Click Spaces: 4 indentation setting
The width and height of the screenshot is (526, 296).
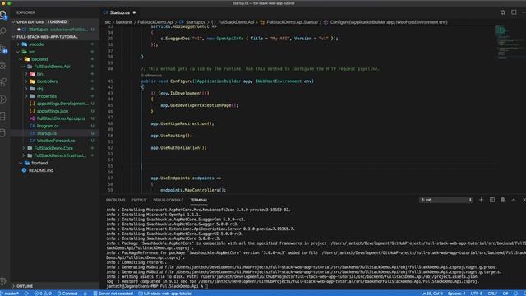click(x=457, y=294)
